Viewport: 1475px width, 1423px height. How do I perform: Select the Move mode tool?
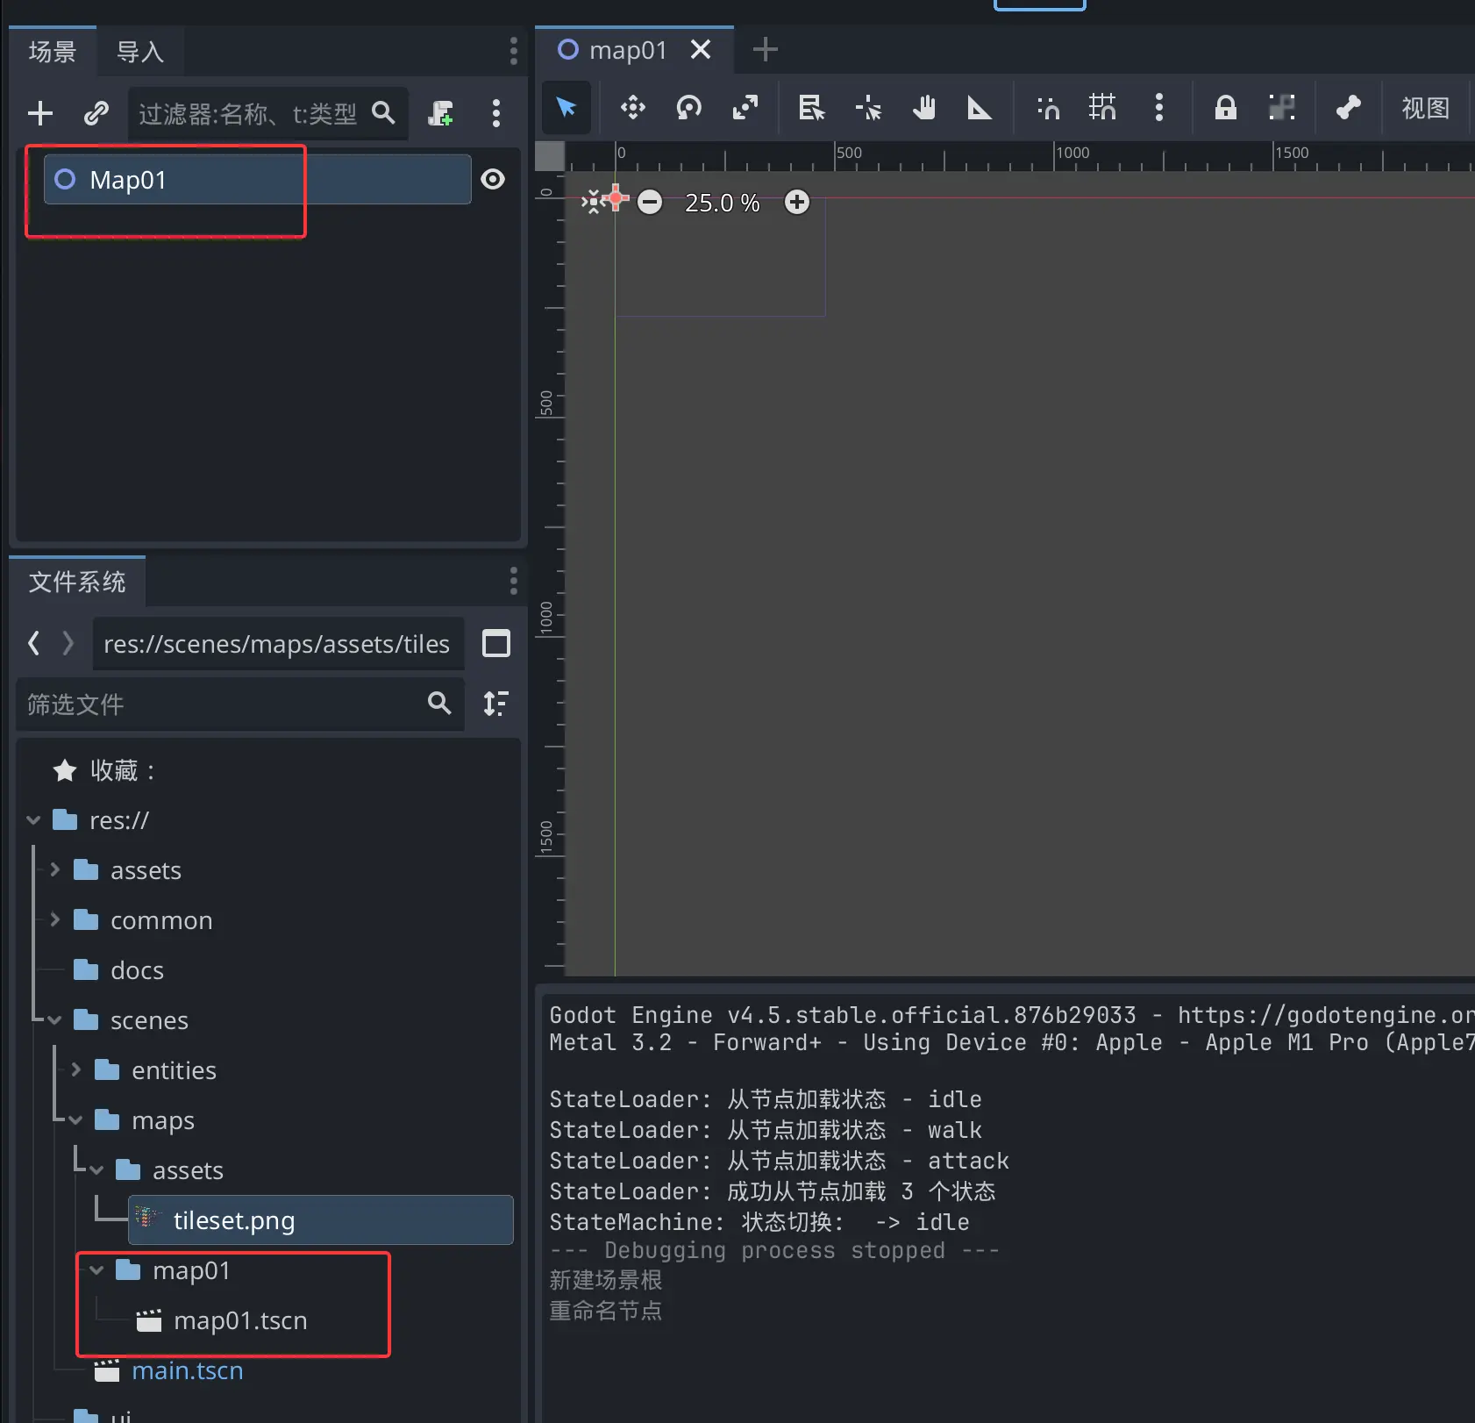pos(632,108)
